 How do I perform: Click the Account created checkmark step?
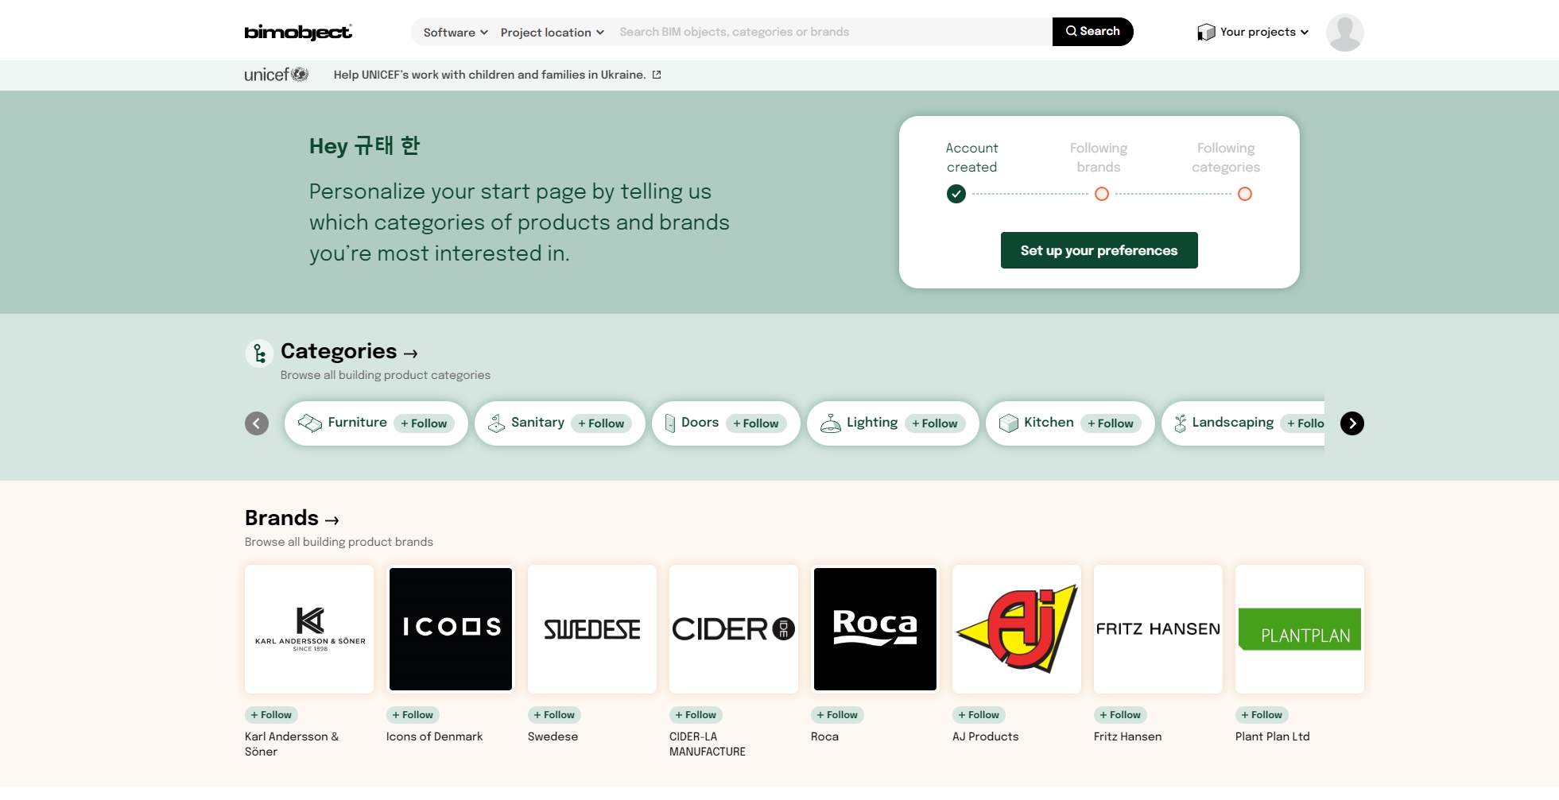[x=956, y=194]
